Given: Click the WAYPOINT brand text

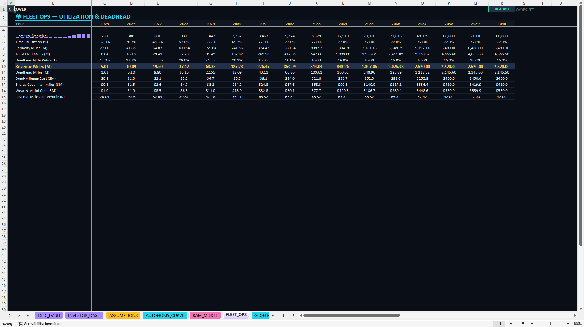Looking at the screenshot, I should (x=525, y=9).
